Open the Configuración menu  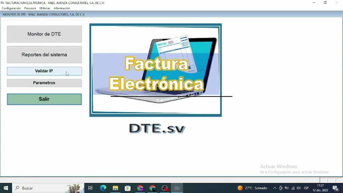[11, 8]
